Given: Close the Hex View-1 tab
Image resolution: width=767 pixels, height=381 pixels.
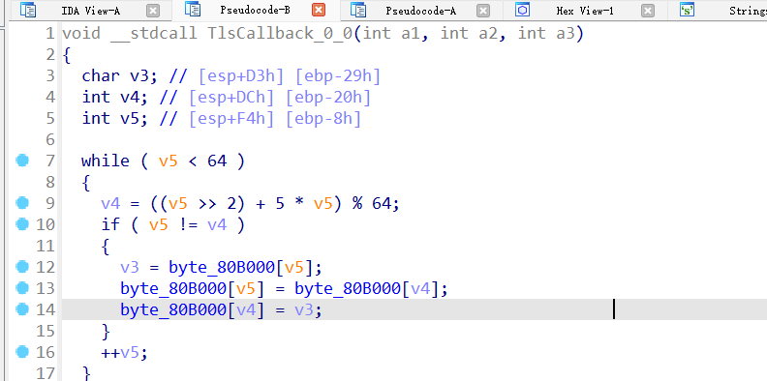Looking at the screenshot, I should coord(648,11).
